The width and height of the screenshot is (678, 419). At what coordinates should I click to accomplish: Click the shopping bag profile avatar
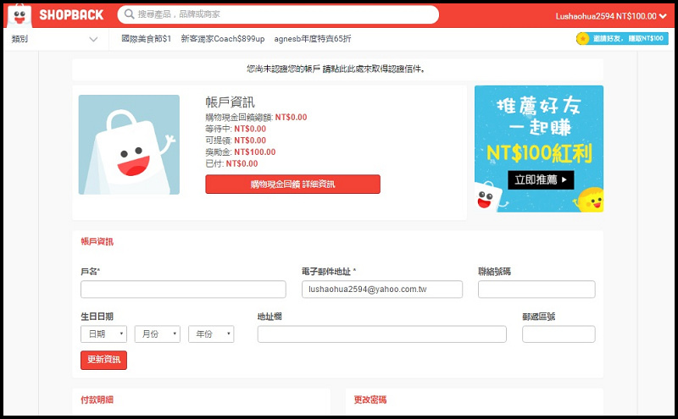[129, 145]
